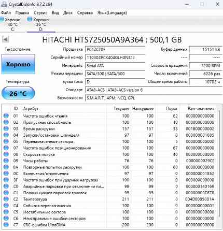The height and width of the screenshot is (231, 223).
Task: Select raw value 004D0005001A of Температура
Action: point(200,199)
